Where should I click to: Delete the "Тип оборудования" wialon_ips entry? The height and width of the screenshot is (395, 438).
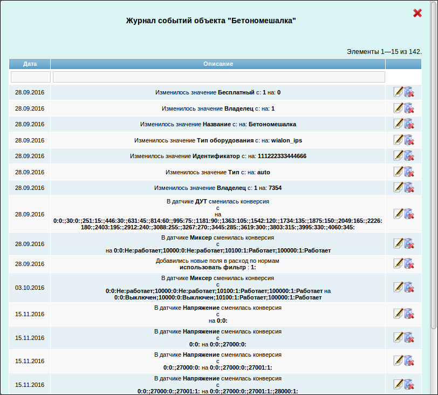click(409, 140)
